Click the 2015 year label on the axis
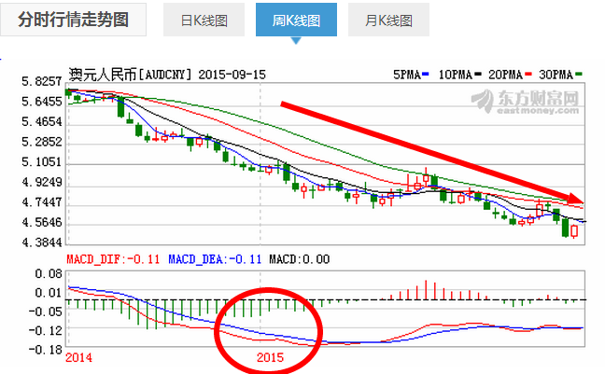The height and width of the screenshot is (374, 605). pos(270,357)
